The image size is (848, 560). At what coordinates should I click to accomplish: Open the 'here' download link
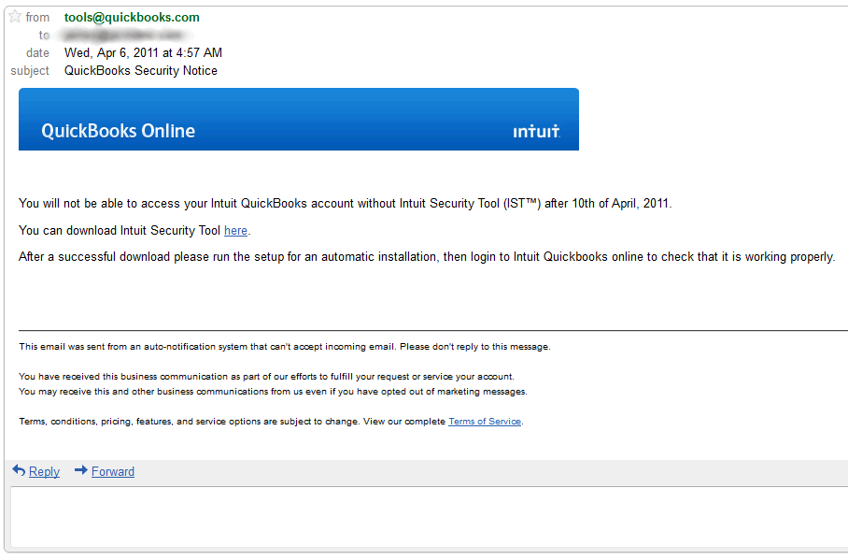pos(235,231)
